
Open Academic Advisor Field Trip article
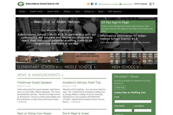82,83
